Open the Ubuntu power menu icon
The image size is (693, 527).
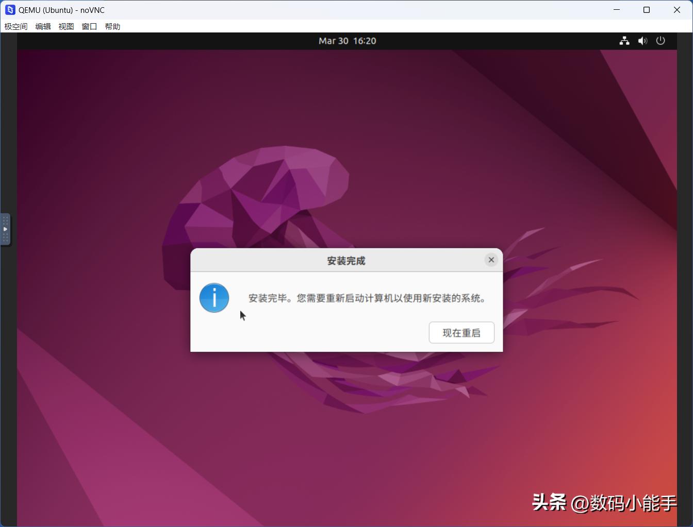[661, 41]
